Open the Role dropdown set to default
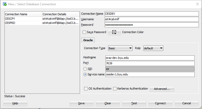Viewport: 202px width, 109px height. coord(153,48)
